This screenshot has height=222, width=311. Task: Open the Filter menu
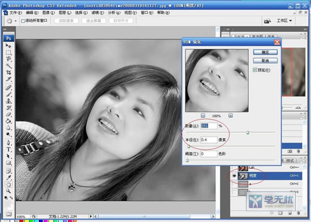[98, 12]
